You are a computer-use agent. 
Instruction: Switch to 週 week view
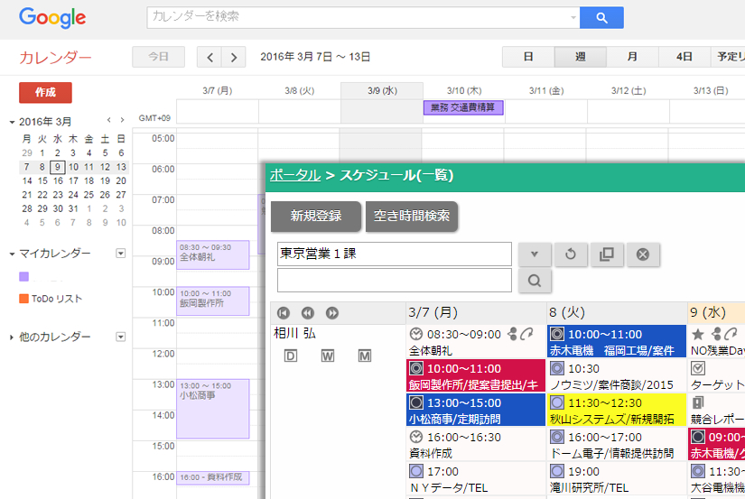[x=580, y=57]
